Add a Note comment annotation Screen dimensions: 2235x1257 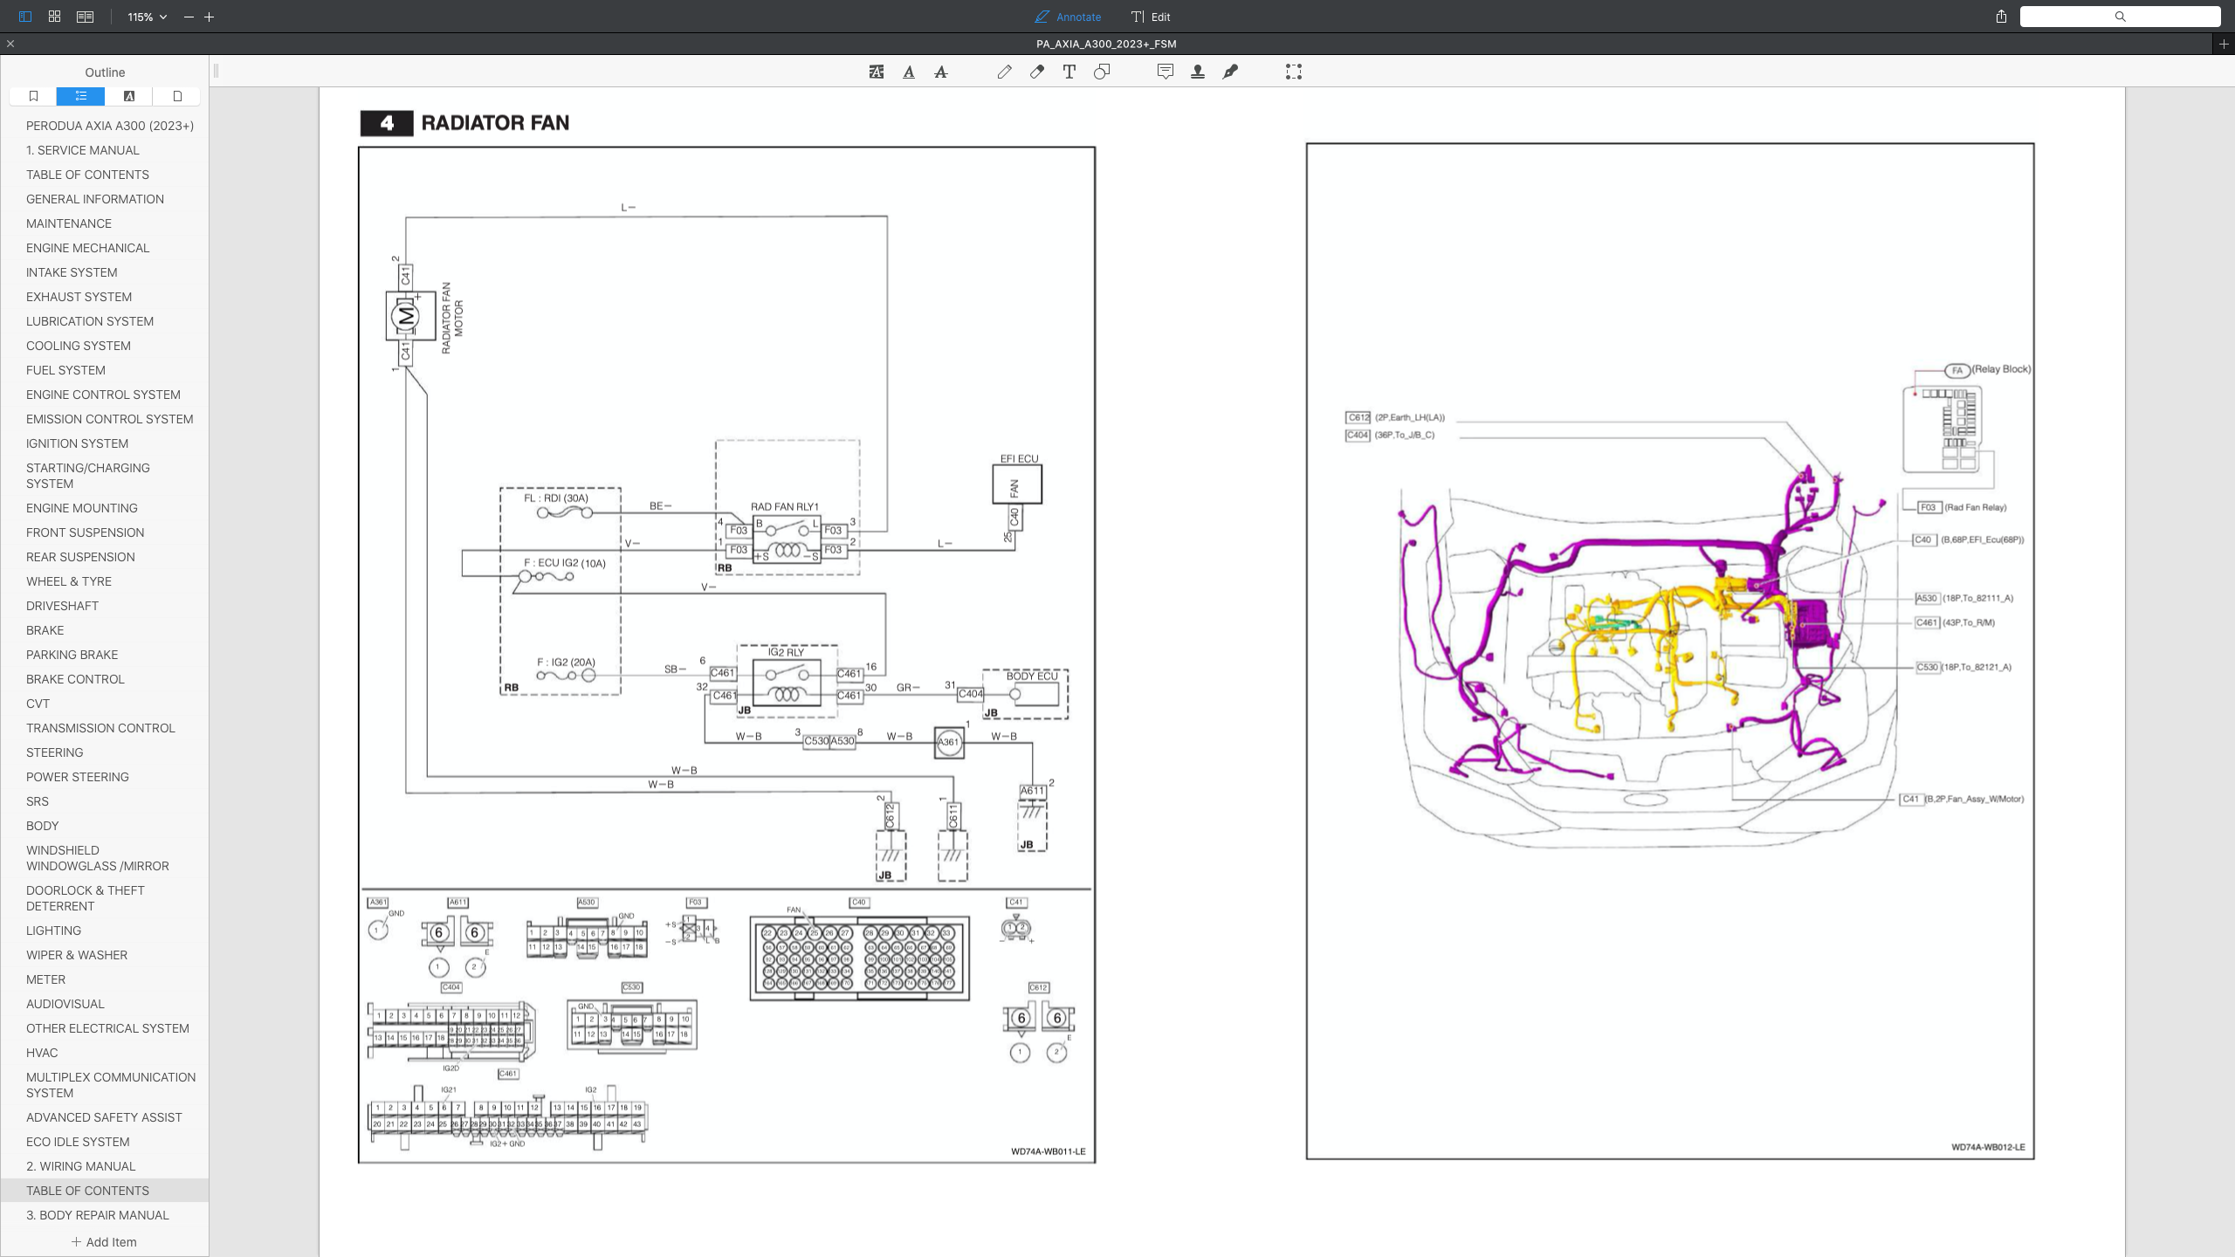pyautogui.click(x=1165, y=72)
